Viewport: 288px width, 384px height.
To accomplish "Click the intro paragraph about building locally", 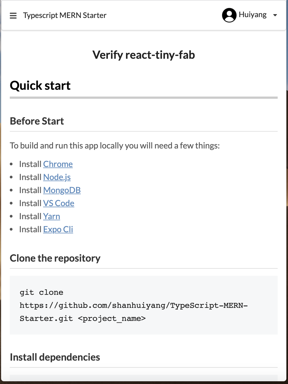I will click(115, 146).
